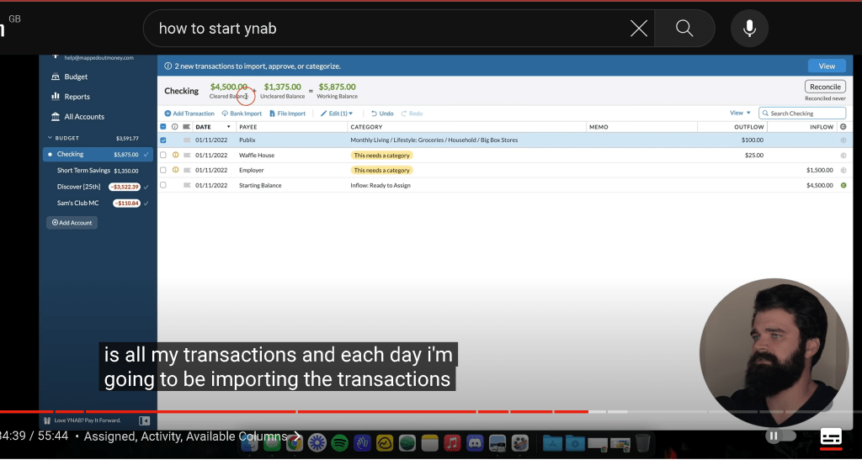Open Spotify in the dock
The width and height of the screenshot is (862, 465).
pyautogui.click(x=340, y=442)
